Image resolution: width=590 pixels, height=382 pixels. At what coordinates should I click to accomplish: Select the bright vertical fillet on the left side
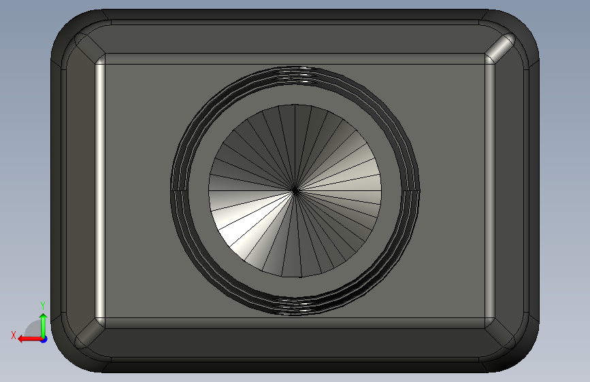pos(100,191)
